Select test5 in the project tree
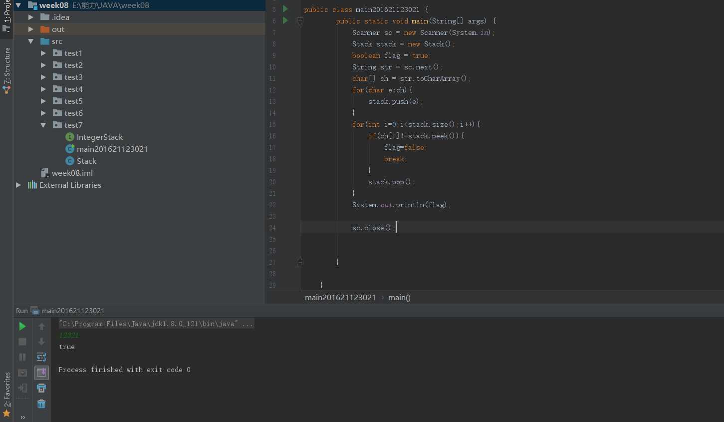The height and width of the screenshot is (422, 724). point(73,101)
